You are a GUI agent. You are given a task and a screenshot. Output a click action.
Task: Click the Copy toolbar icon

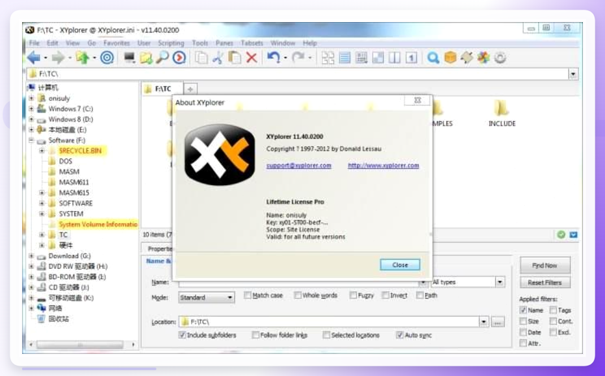tap(201, 58)
